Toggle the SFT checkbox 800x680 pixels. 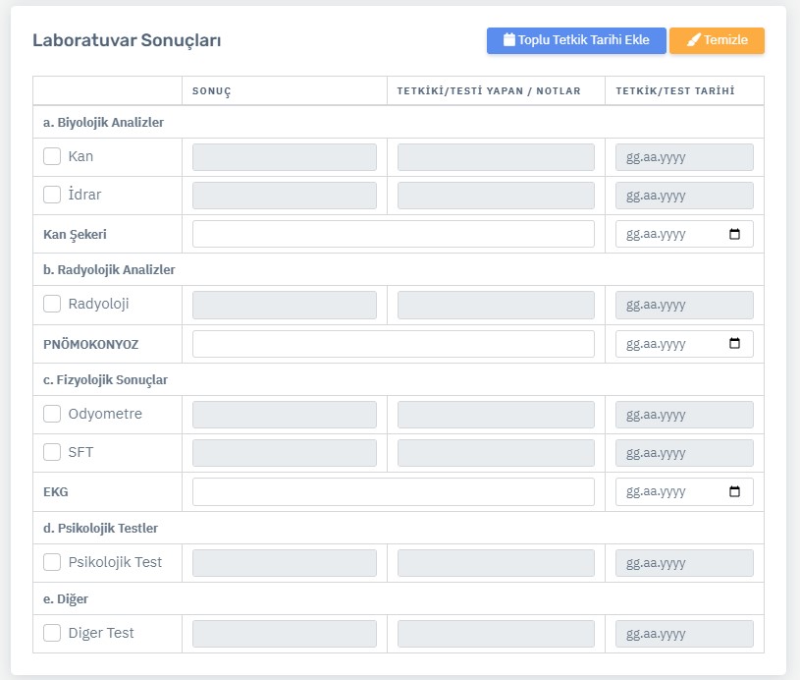(52, 452)
